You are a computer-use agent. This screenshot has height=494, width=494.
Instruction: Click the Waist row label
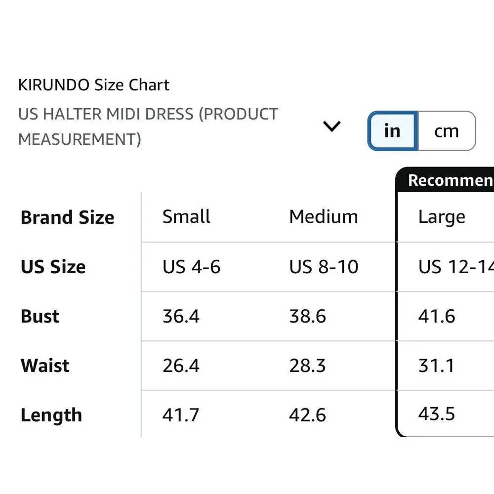coord(45,366)
